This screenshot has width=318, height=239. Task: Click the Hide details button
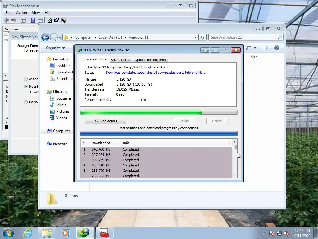click(x=106, y=121)
